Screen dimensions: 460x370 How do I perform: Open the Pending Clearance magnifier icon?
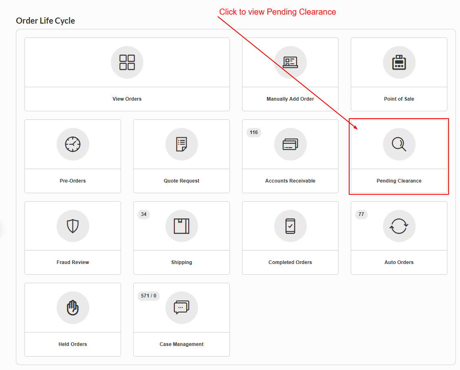[x=399, y=144]
